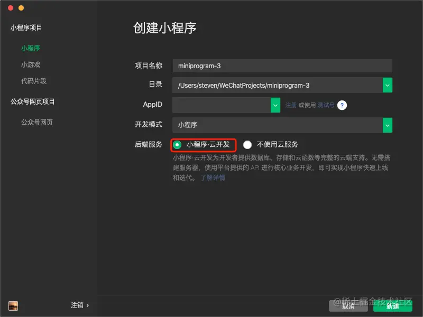
Task: Open 公众号网页 project option
Action: pos(37,122)
